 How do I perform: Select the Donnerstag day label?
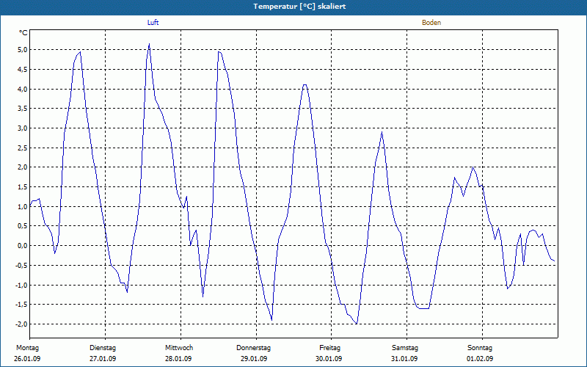coord(253,348)
